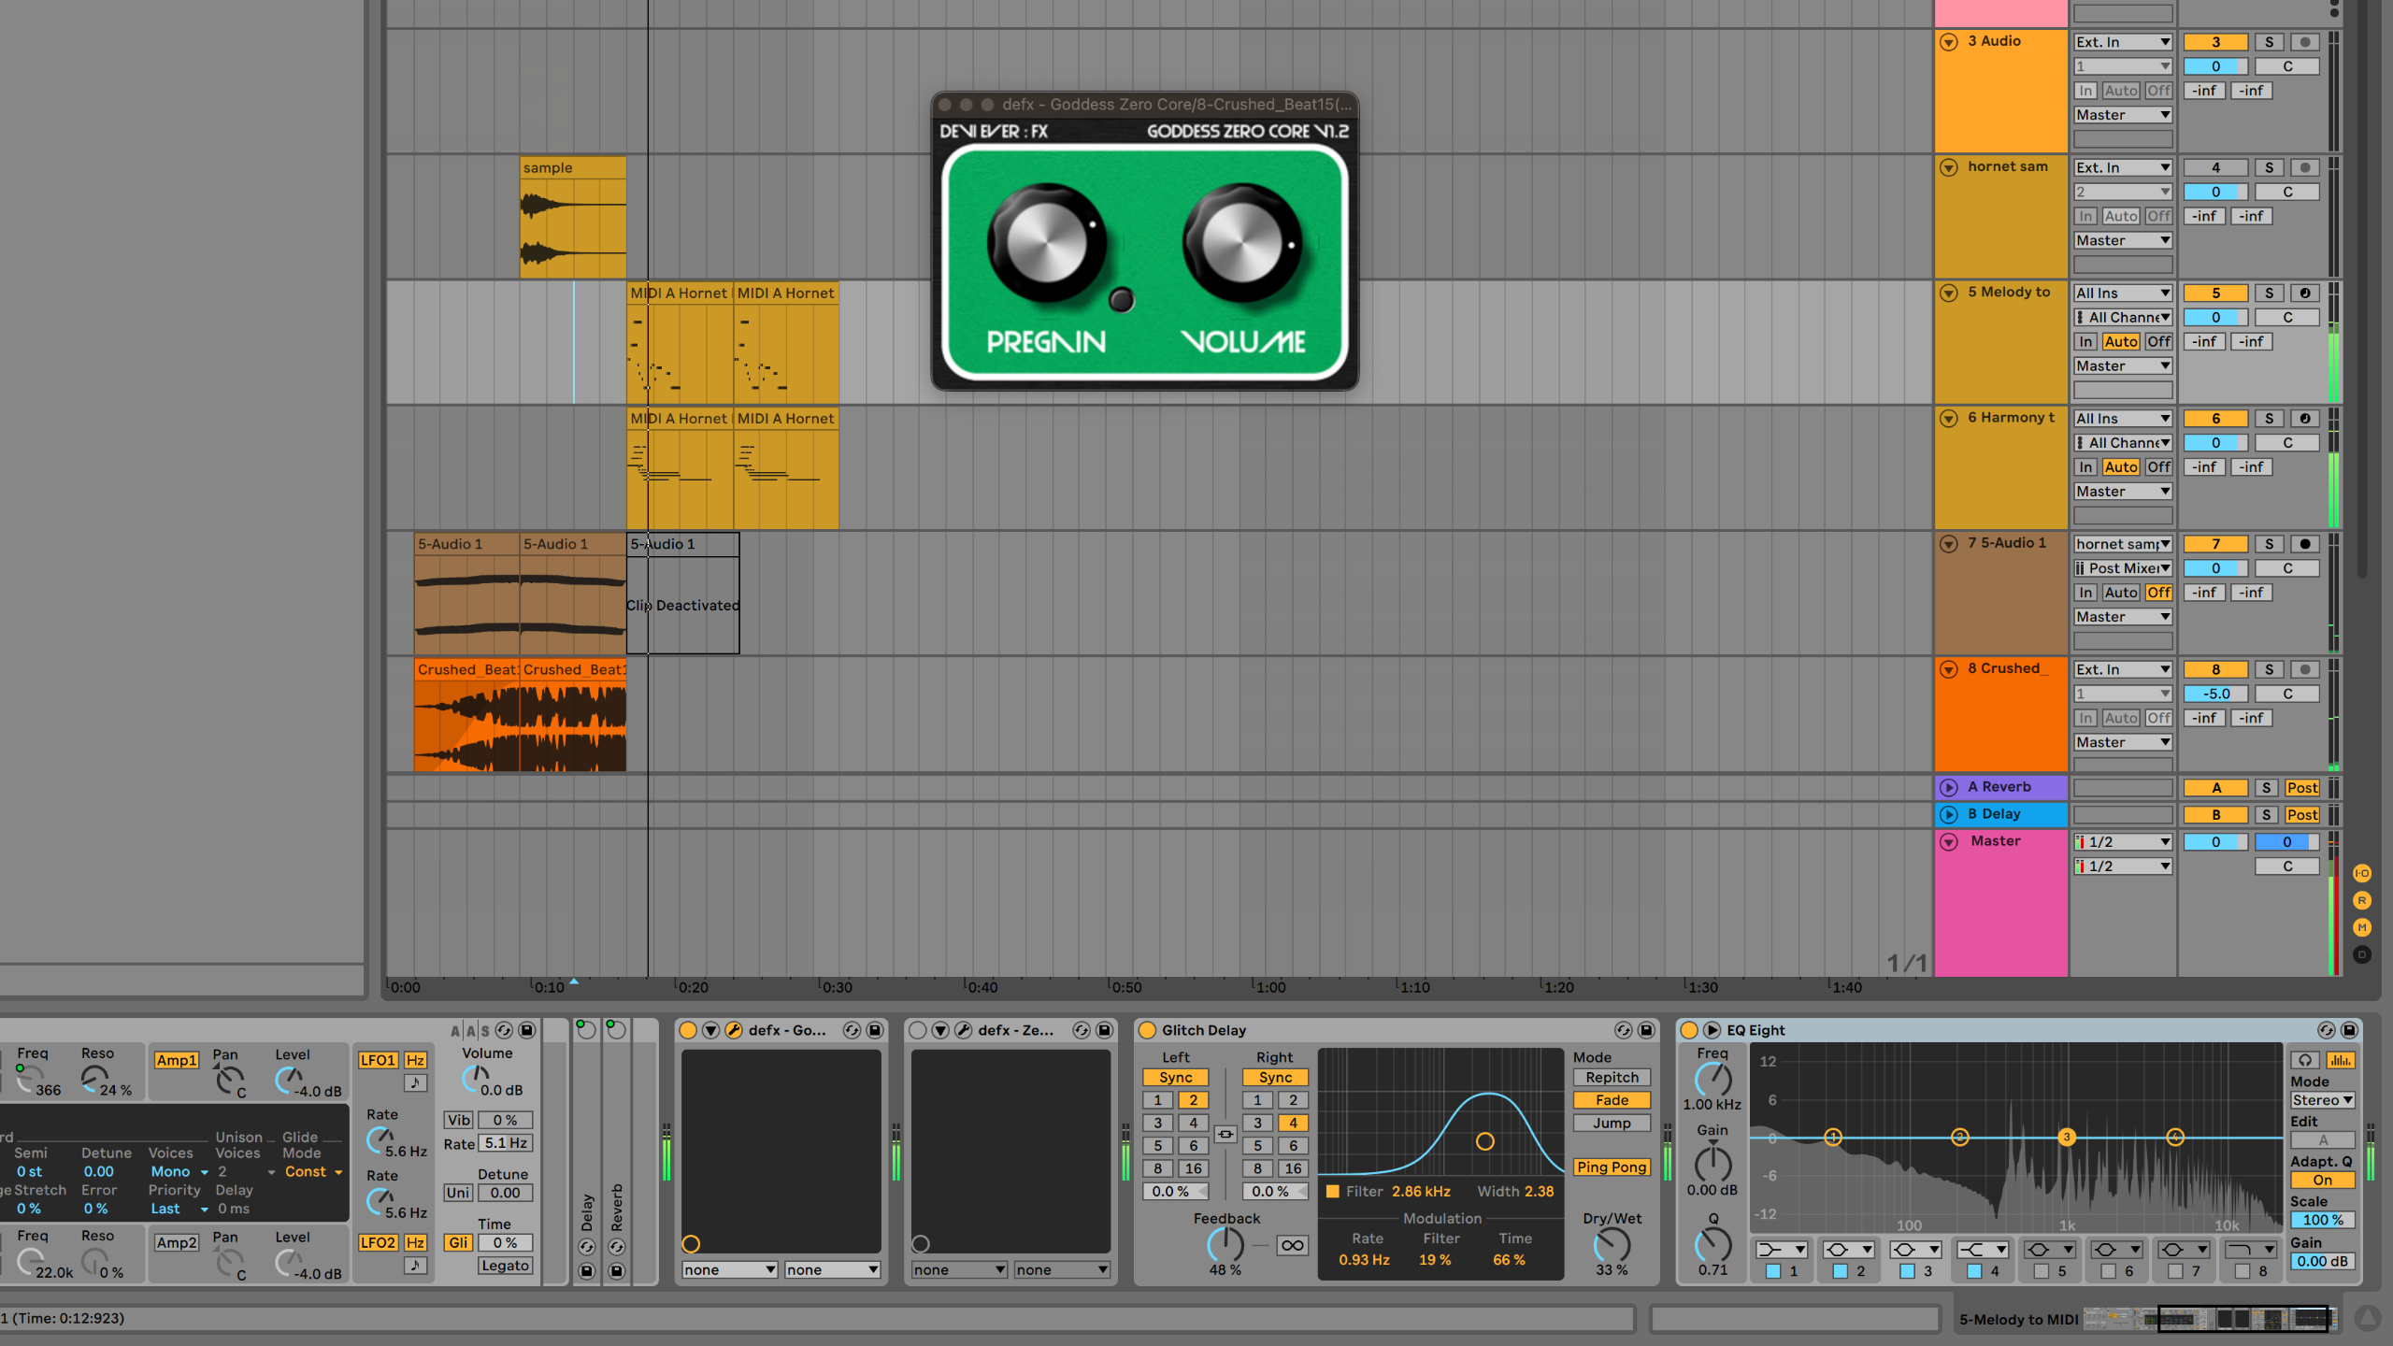
Task: Toggle Post on A Reverb return
Action: tap(2302, 788)
